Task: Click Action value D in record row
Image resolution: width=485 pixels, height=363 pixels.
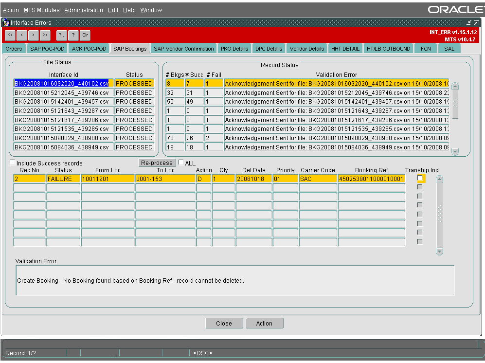Action: [203, 179]
